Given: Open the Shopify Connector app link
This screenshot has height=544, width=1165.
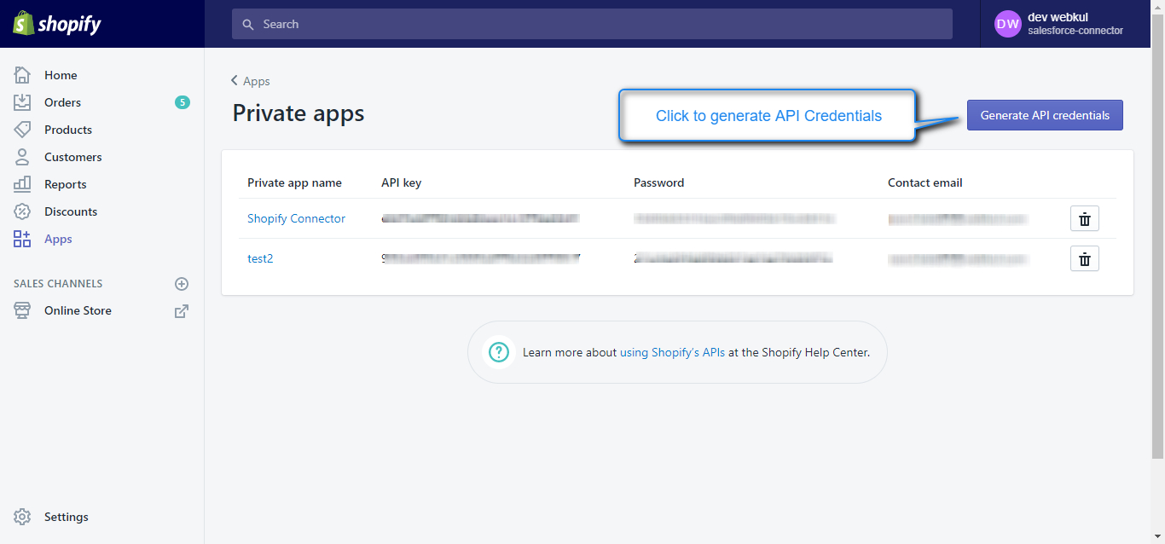Looking at the screenshot, I should point(296,218).
